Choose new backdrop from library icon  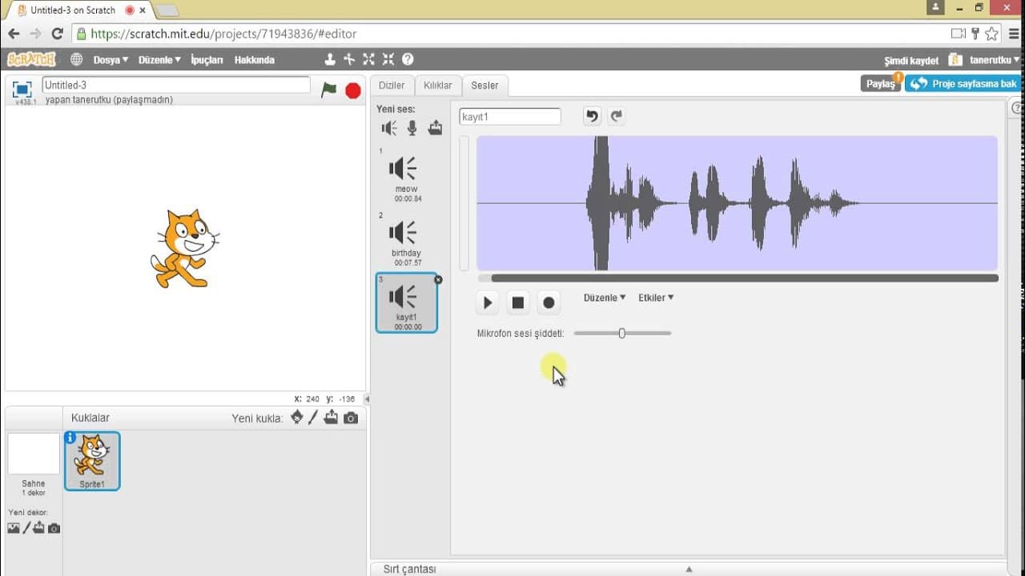(x=13, y=528)
